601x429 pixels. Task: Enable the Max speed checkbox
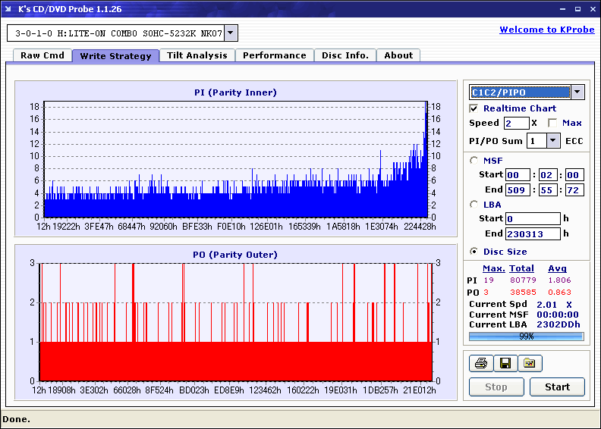point(552,124)
